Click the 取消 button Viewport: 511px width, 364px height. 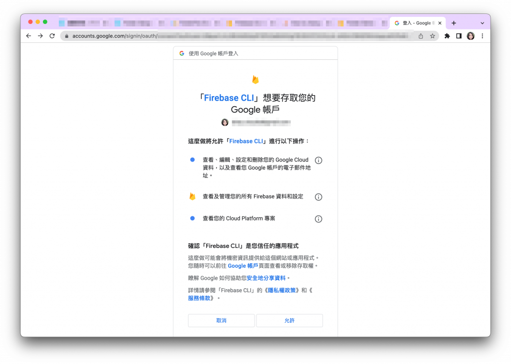[221, 321]
